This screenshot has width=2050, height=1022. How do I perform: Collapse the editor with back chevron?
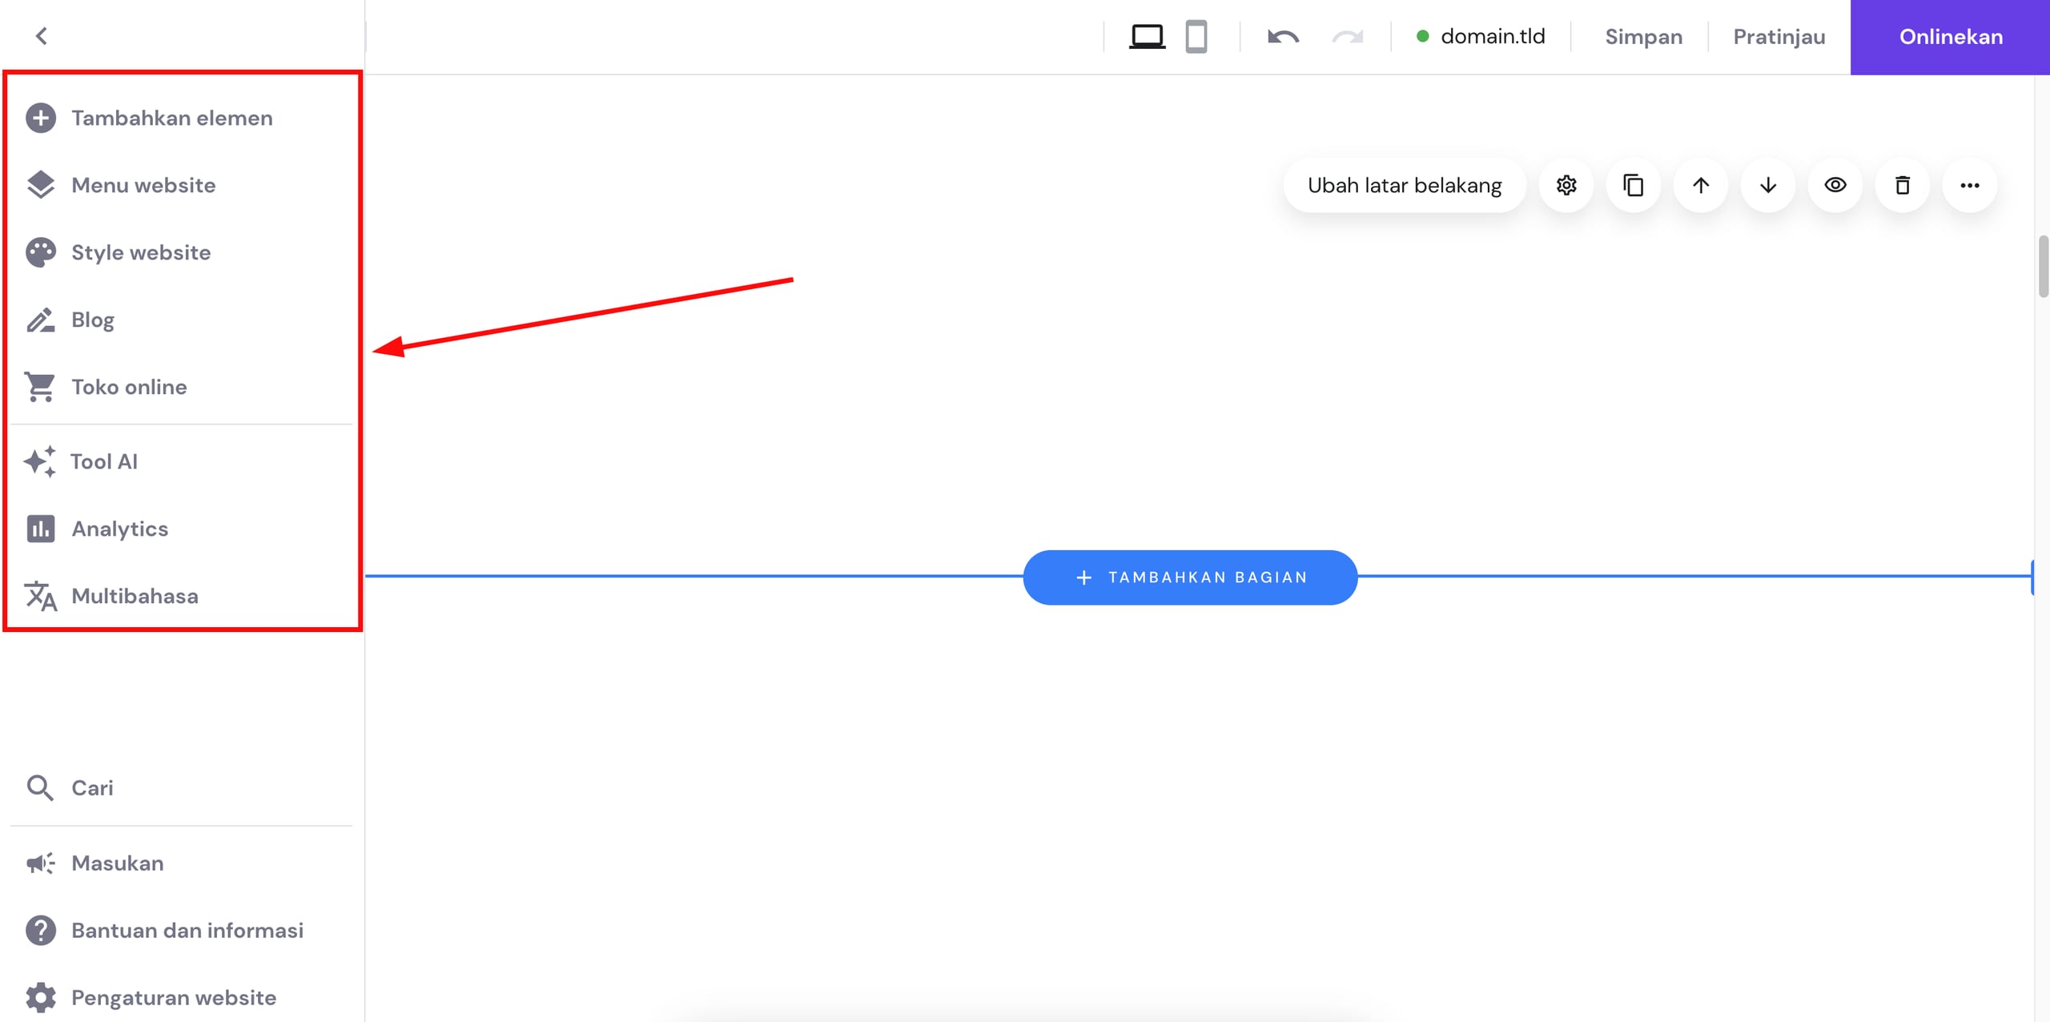[x=42, y=36]
